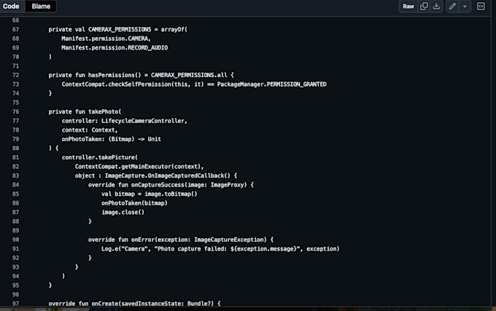Click ContextCompat.getMainExecutor(context) text

138,166
